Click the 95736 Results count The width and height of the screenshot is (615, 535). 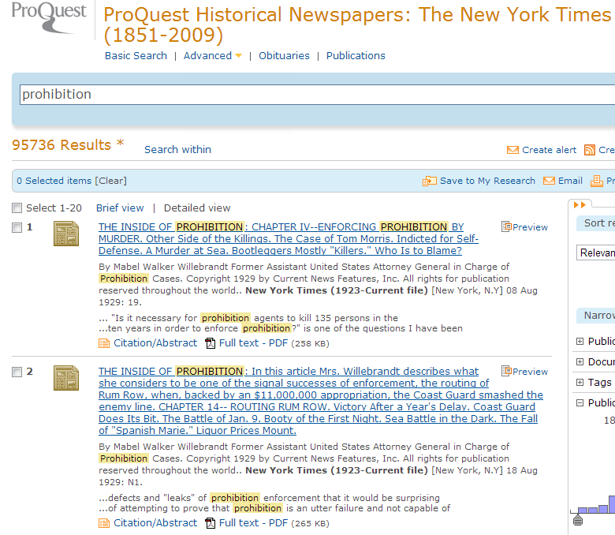pos(61,145)
